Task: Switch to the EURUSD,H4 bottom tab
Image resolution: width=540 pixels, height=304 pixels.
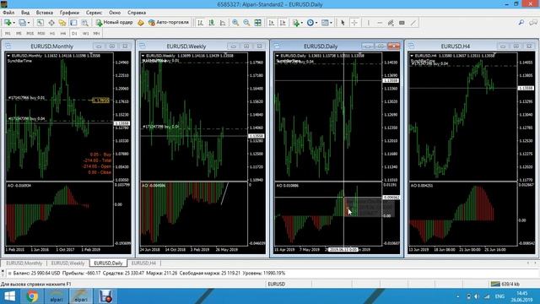Action: pos(143,263)
